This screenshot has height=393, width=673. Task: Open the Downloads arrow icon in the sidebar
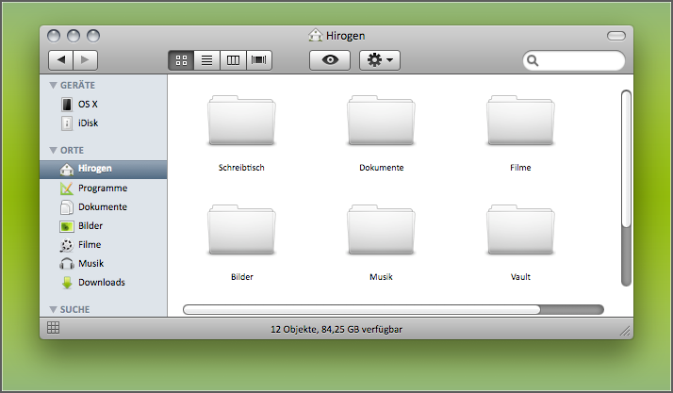click(x=67, y=283)
